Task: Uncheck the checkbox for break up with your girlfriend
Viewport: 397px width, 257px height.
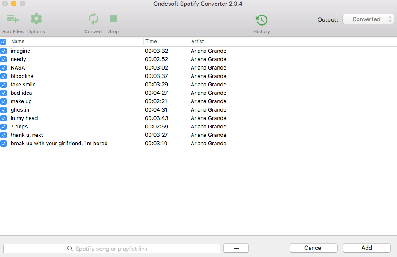Action: tap(4, 144)
